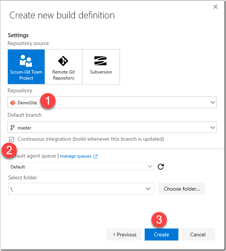The image size is (226, 251).
Task: Cancel the build definition dialog
Action: (198, 234)
